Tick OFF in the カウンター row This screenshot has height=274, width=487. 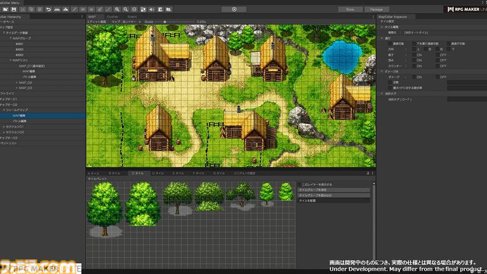437,66
